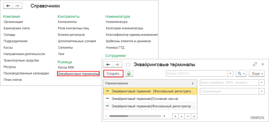Viewport: 269px width, 122px height.
Task: Jump to the last list row arrow
Action: coord(194,116)
